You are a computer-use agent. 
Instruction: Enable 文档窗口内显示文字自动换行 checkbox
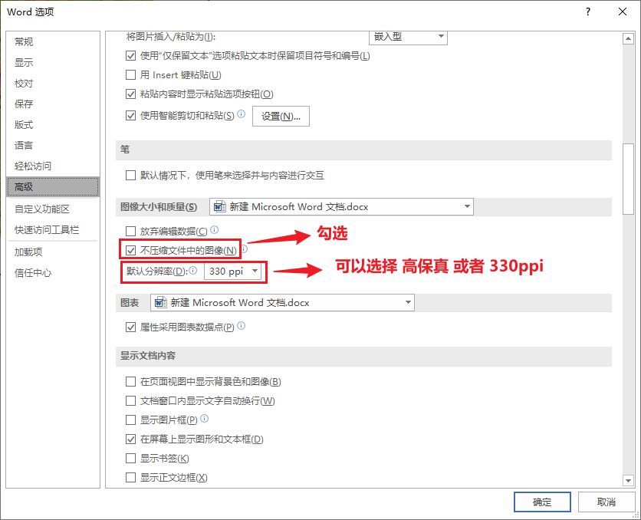130,400
